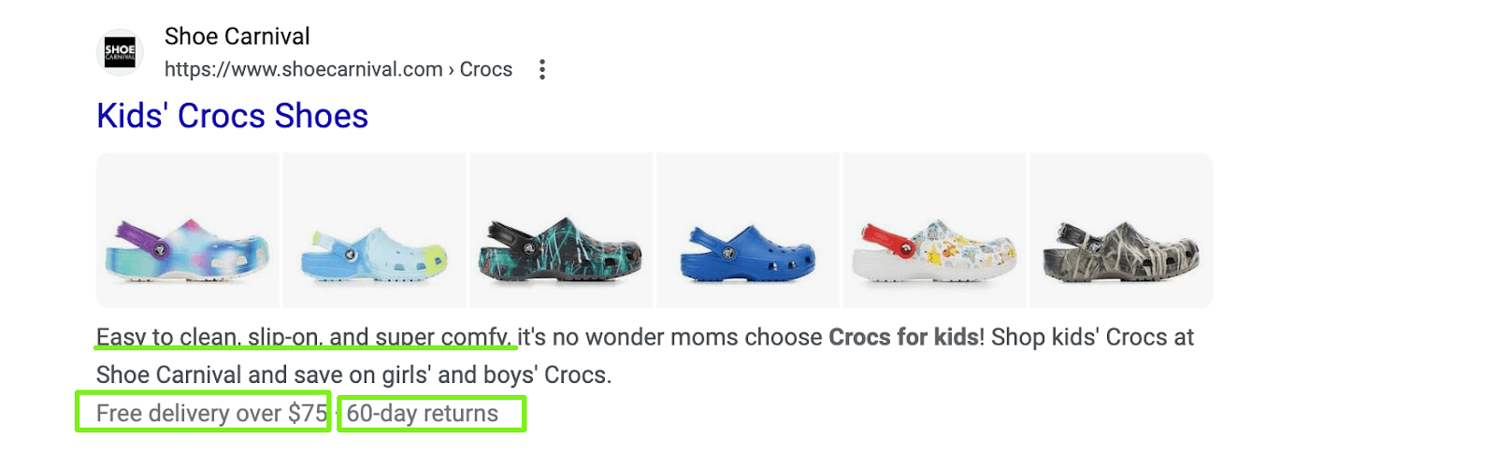The width and height of the screenshot is (1496, 466).
Task: Click the Free delivery over $75 label
Action: pos(211,413)
